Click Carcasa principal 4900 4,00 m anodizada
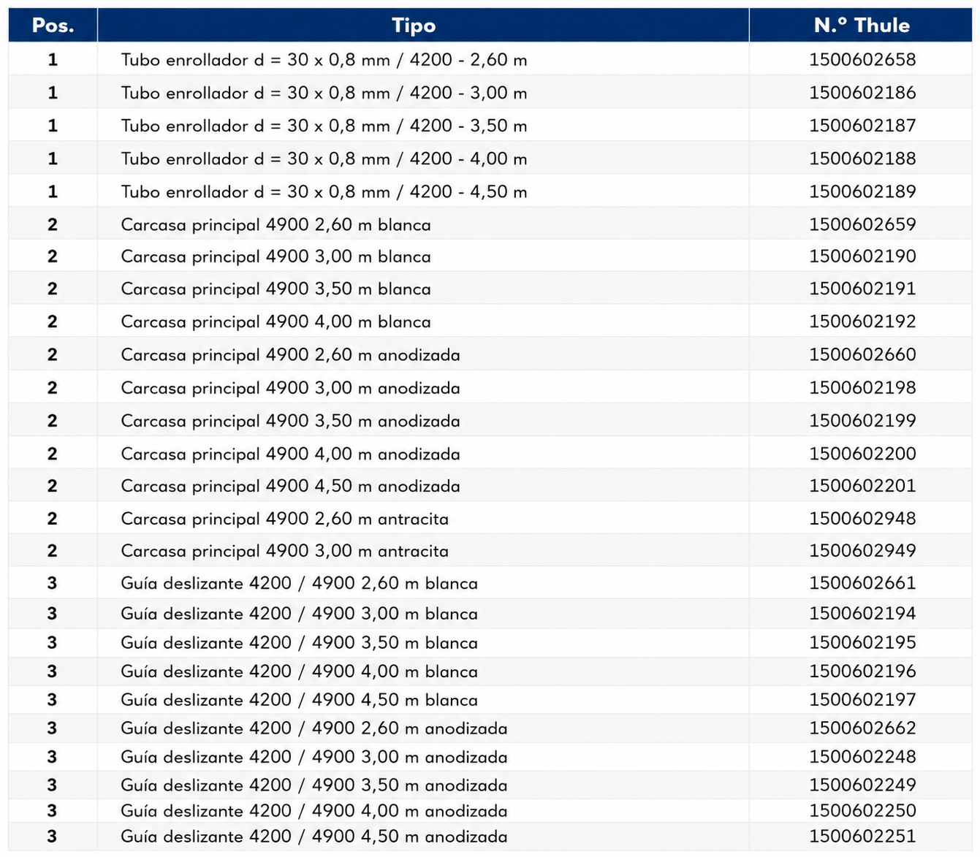The image size is (980, 857). (291, 454)
